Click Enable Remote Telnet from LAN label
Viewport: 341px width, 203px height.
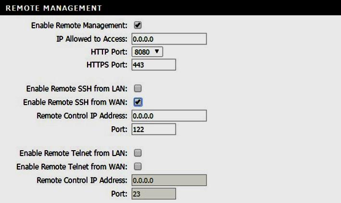(x=73, y=153)
